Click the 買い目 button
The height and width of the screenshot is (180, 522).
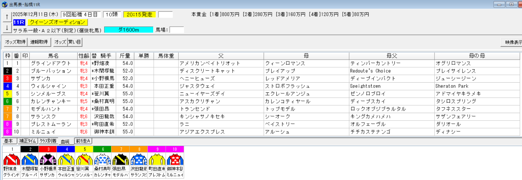pos(75,42)
